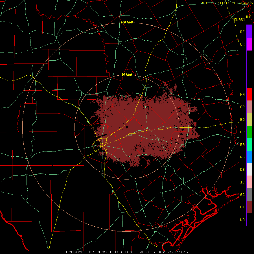
Task: Click the RA light green swatch
Action: [x=249, y=144]
